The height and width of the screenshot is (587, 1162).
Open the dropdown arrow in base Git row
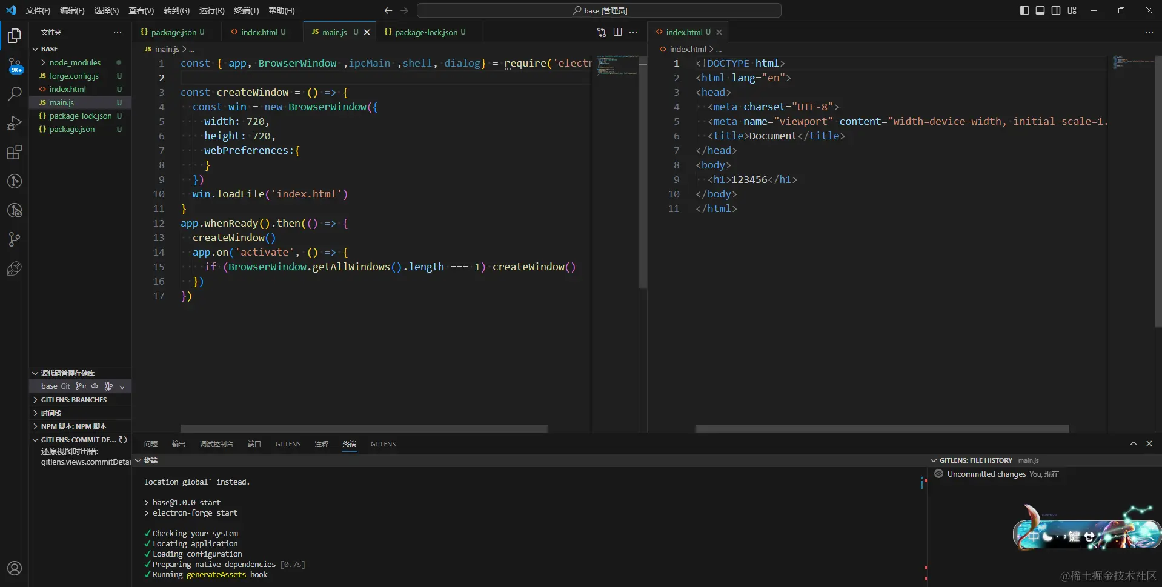click(x=122, y=386)
